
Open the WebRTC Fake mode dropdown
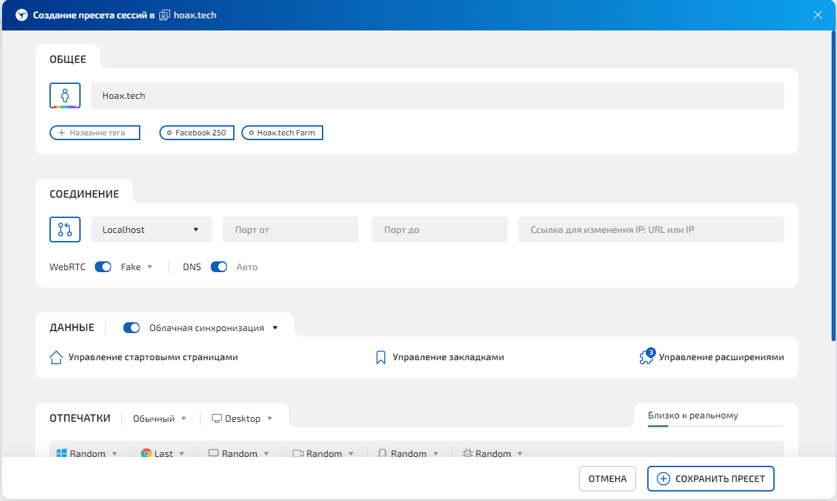point(136,267)
